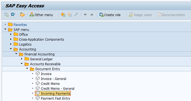191x101 pixels.
Task: Select the Credit Memo transaction text
Action: click(x=50, y=84)
